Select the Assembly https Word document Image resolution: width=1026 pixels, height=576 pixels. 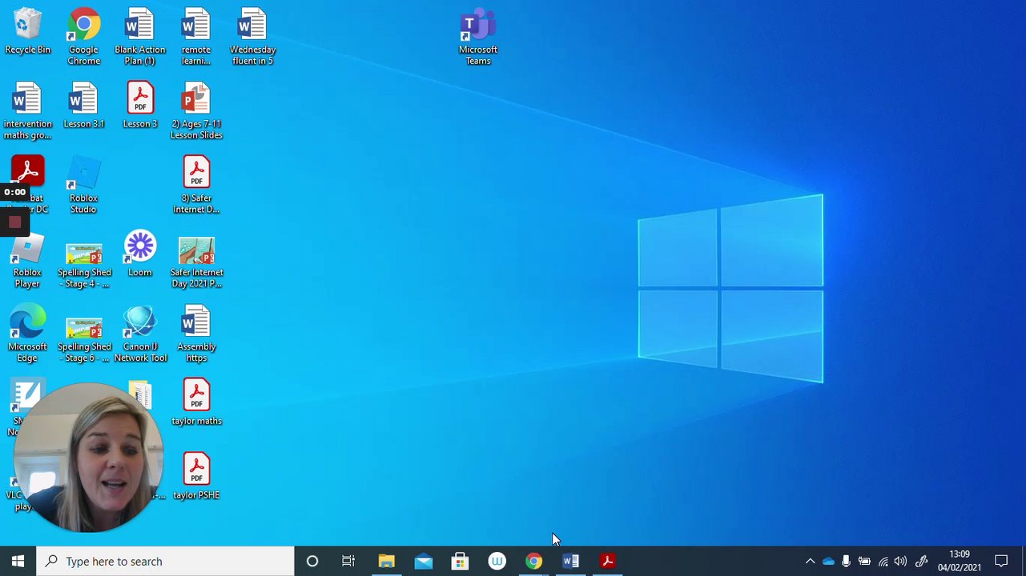196,334
